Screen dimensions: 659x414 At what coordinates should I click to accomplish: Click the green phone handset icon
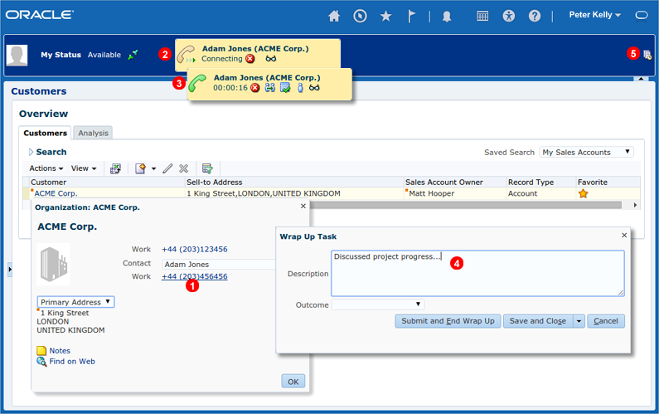(x=197, y=83)
